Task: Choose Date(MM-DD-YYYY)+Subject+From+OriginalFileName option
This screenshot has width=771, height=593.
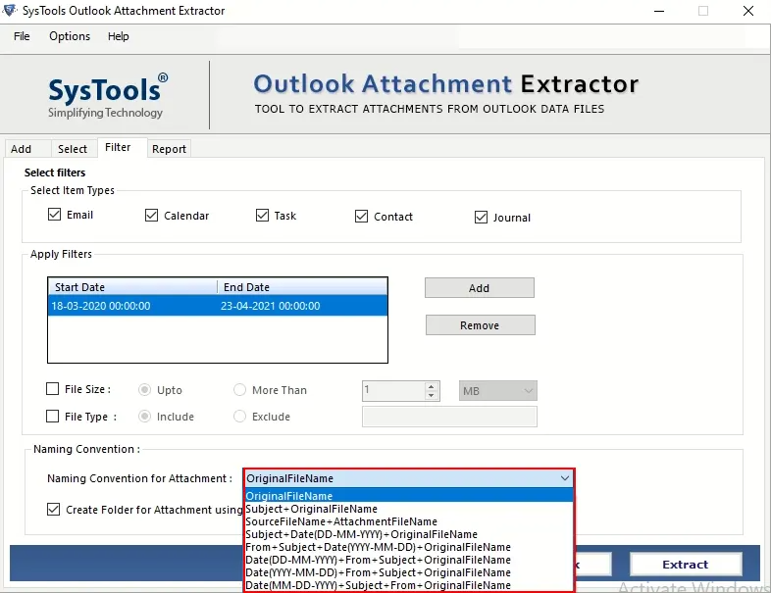Action: [x=409, y=585]
